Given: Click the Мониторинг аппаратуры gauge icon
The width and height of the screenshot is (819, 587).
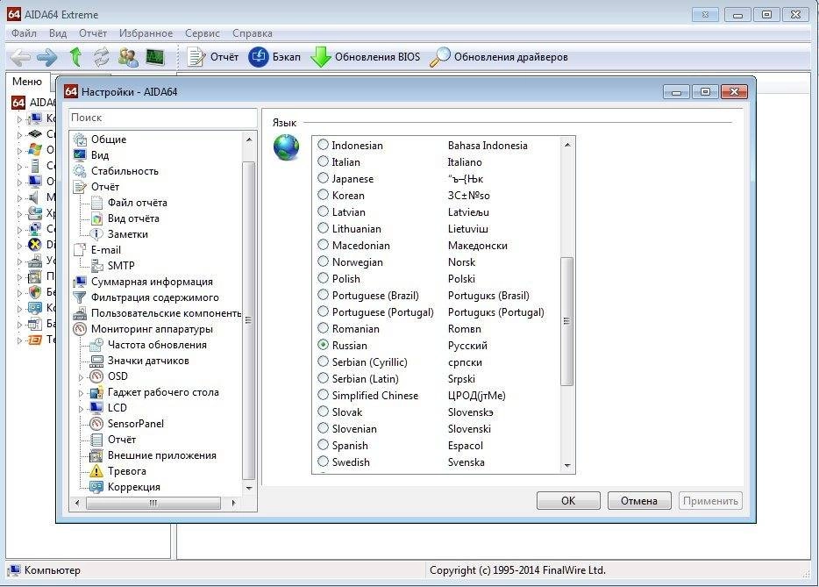Looking at the screenshot, I should pyautogui.click(x=80, y=329).
